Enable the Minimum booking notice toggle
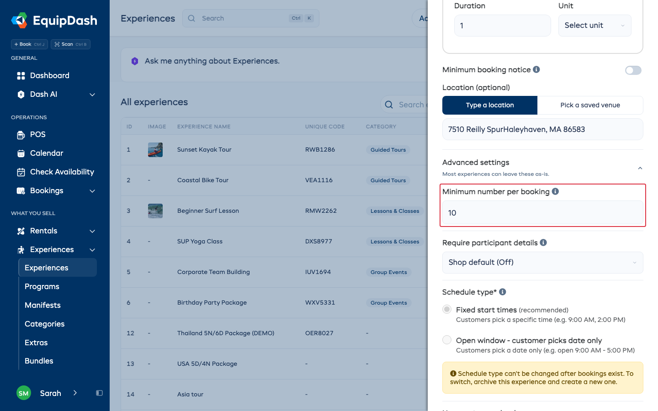Viewport: 658px width, 411px height. pyautogui.click(x=633, y=70)
